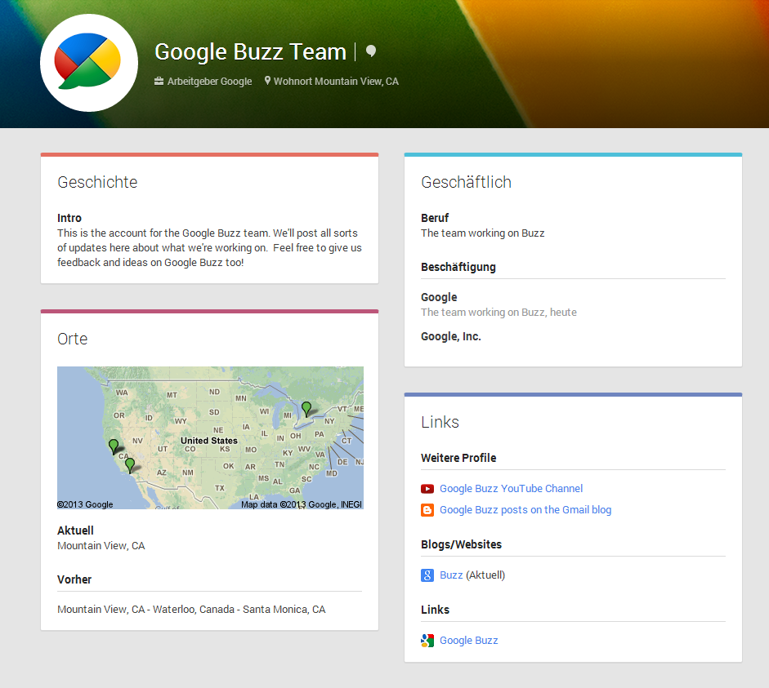Click the map pin in southern California

(130, 465)
